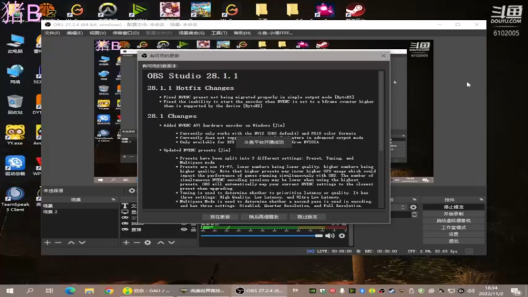Viewport: 528px width, 297px height.
Task: Mute audio with the mixer speaker icon
Action: pyautogui.click(x=329, y=236)
